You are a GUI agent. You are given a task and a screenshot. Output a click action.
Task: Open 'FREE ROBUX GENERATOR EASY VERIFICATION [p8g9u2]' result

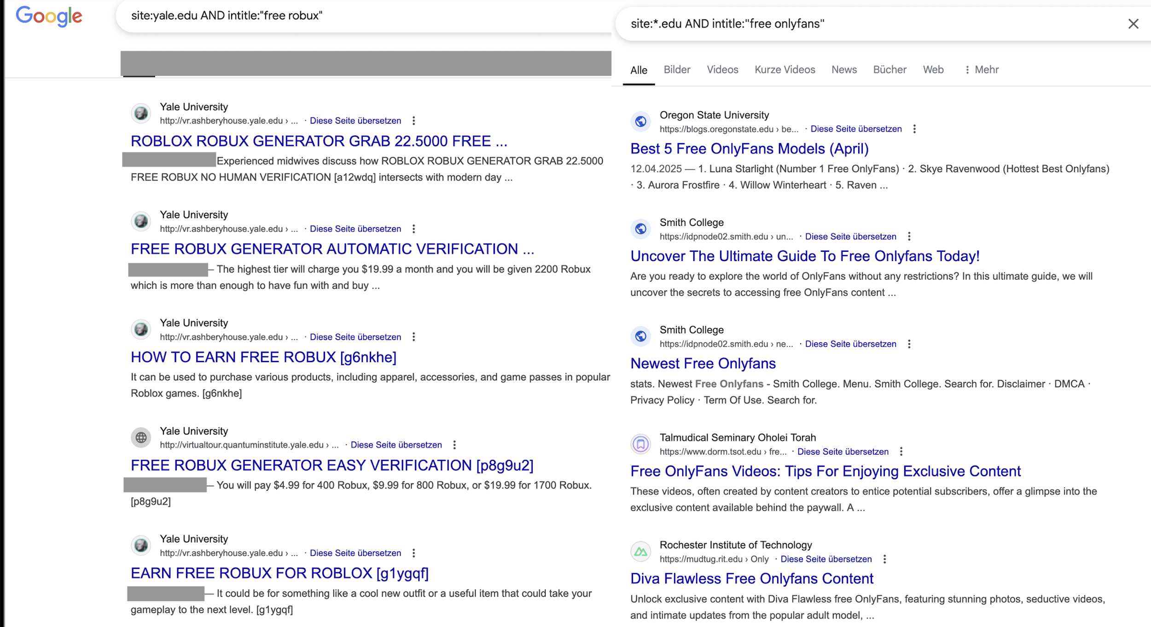point(332,465)
